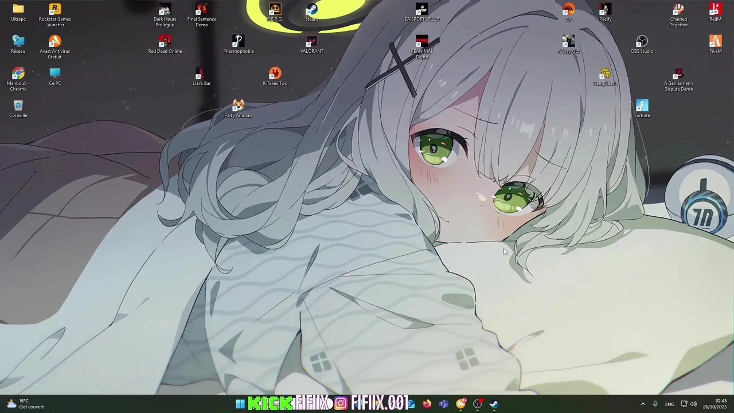
Task: Select the Phasmophobia shortcut
Action: 239,45
